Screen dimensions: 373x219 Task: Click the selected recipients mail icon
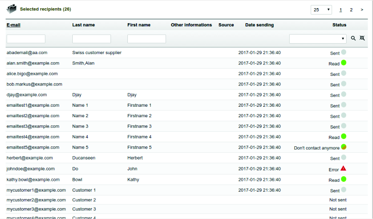coord(11,9)
